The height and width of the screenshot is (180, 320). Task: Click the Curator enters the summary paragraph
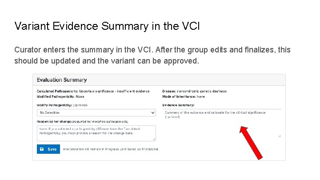click(x=152, y=55)
